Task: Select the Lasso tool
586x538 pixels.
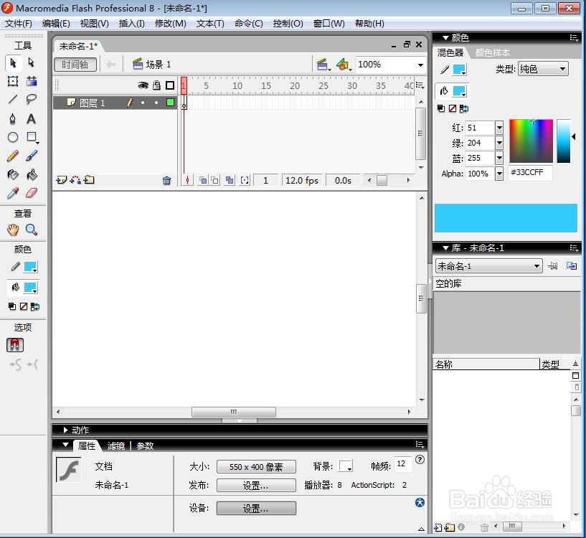Action: click(32, 99)
